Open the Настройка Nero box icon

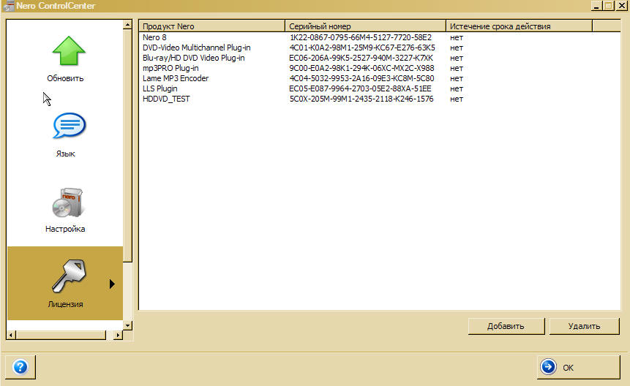coord(67,203)
